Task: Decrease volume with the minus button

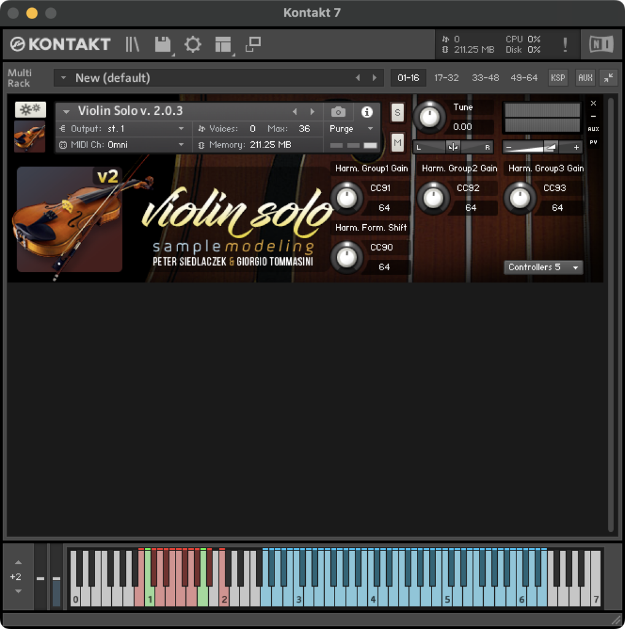Action: [509, 147]
